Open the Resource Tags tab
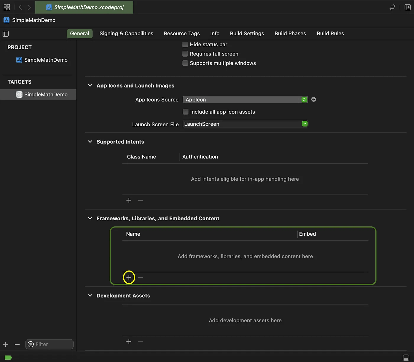 point(182,34)
